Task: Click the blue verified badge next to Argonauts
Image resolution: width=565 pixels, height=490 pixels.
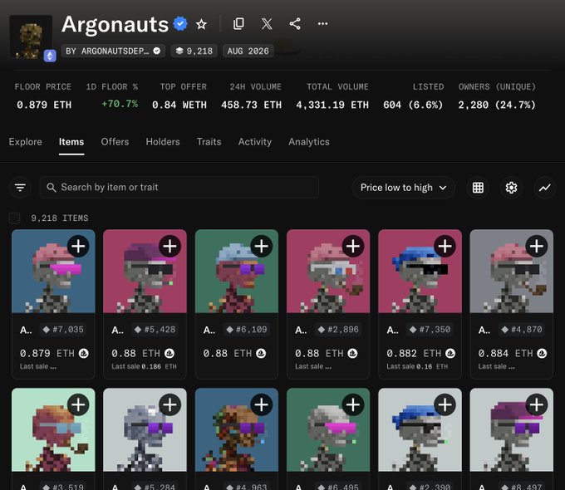Action: [x=180, y=24]
